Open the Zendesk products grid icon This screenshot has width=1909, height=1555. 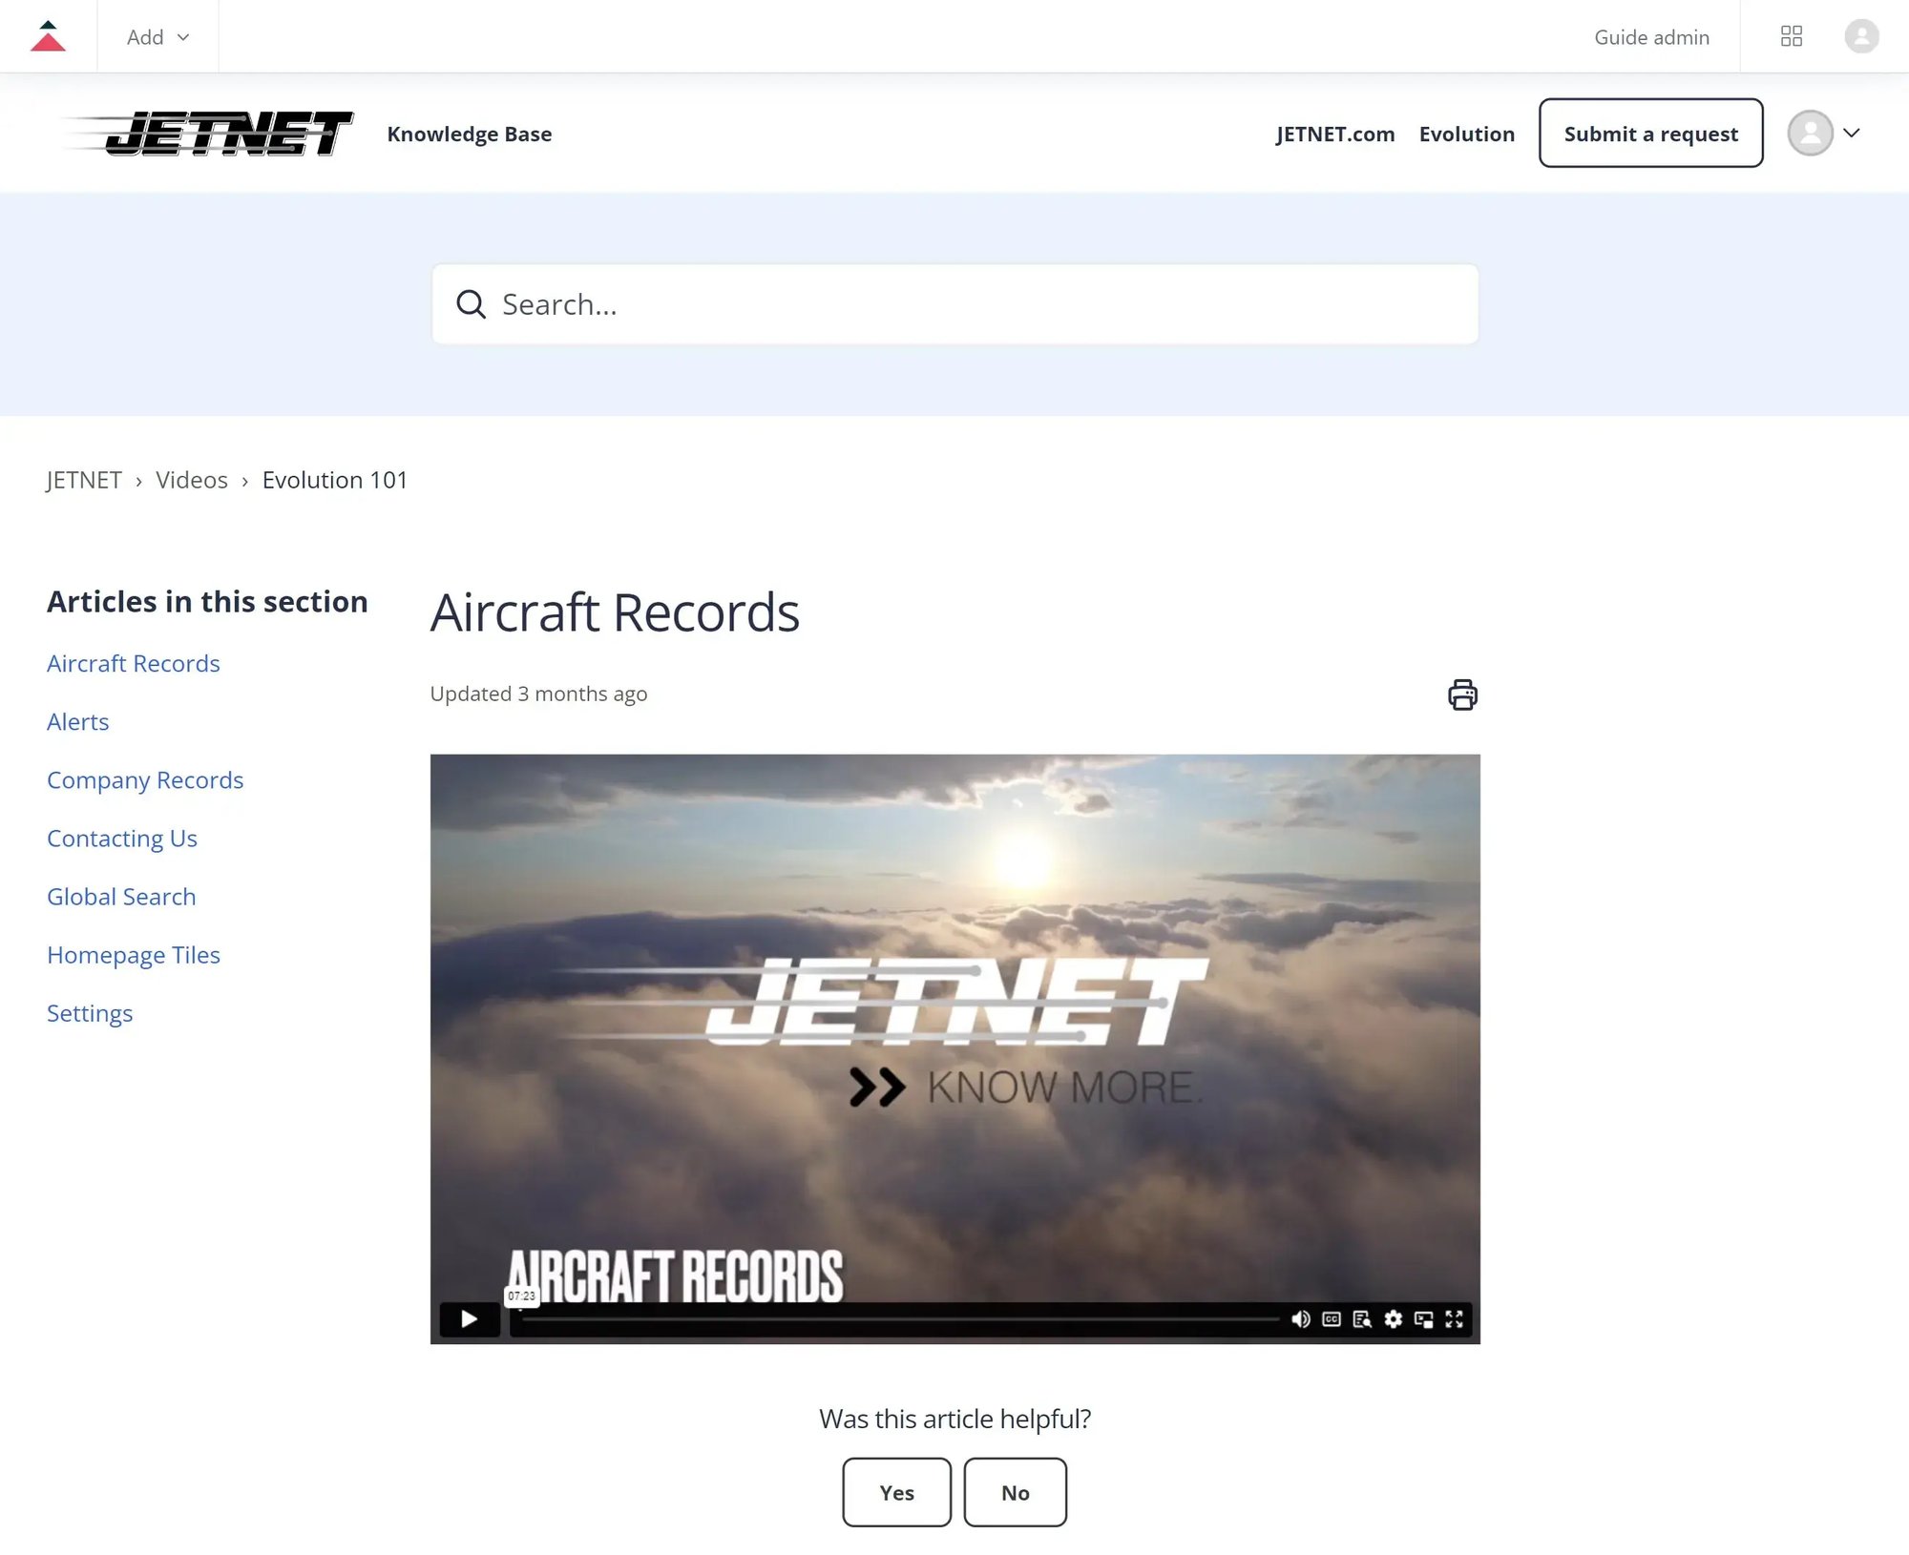[1792, 36]
